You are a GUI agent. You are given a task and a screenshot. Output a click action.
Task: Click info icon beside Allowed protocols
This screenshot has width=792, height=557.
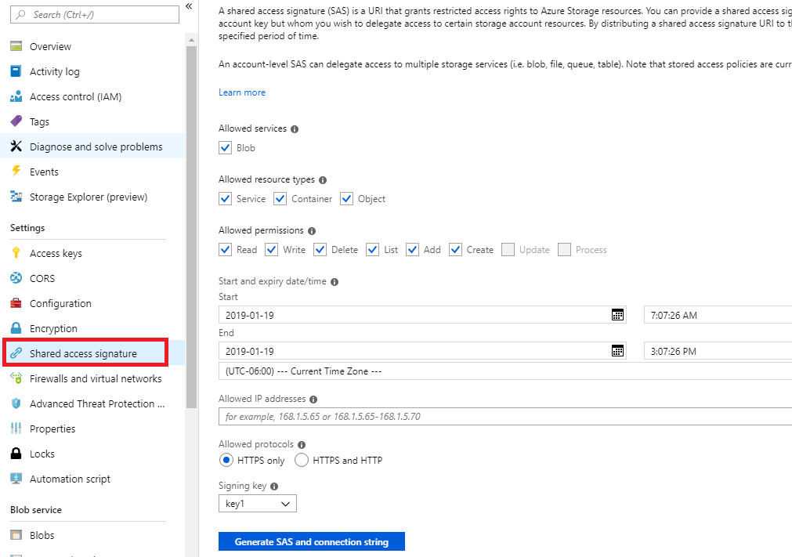(302, 445)
